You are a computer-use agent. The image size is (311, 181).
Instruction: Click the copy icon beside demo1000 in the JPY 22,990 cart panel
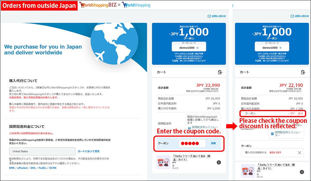[197, 48]
